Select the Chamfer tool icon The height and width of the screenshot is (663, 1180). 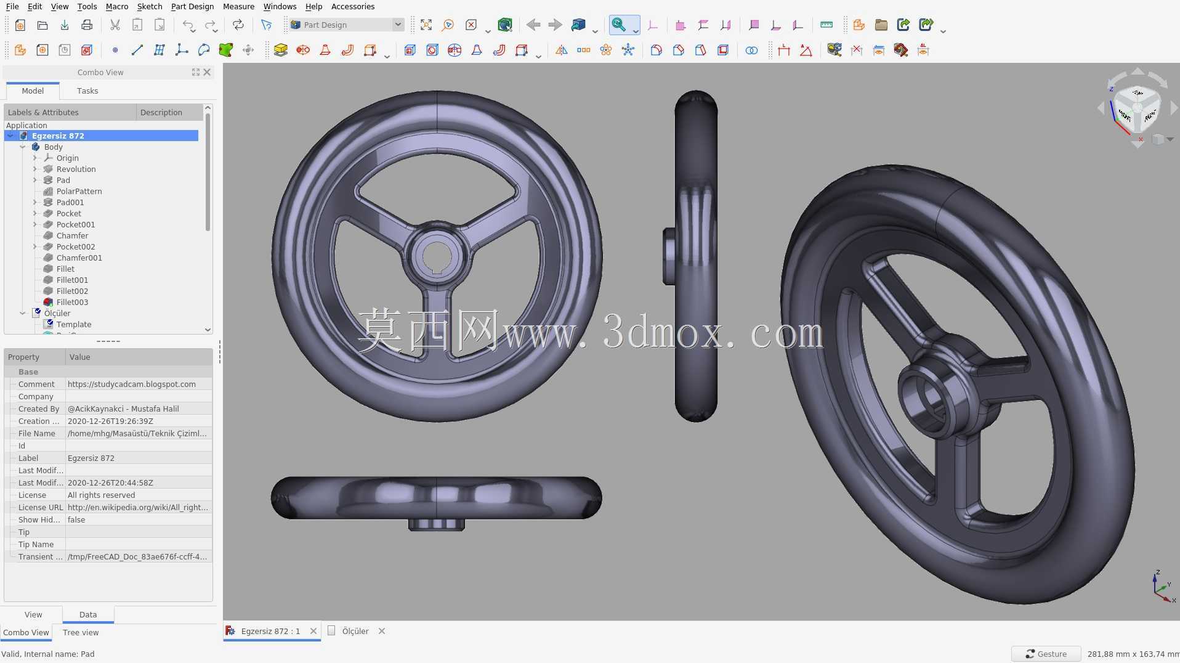[678, 50]
